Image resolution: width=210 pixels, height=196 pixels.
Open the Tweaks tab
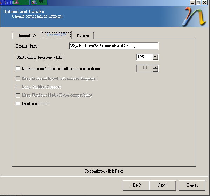tap(83, 36)
